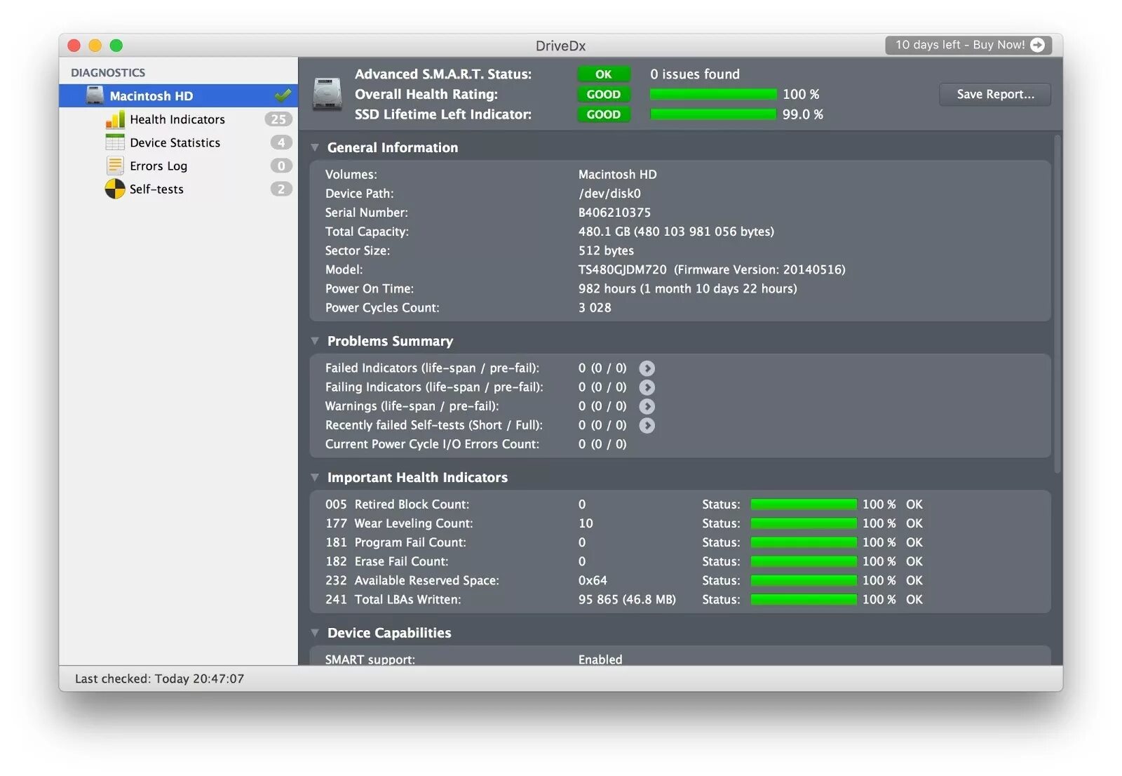Click the Program Fail Count status bar

pos(804,542)
